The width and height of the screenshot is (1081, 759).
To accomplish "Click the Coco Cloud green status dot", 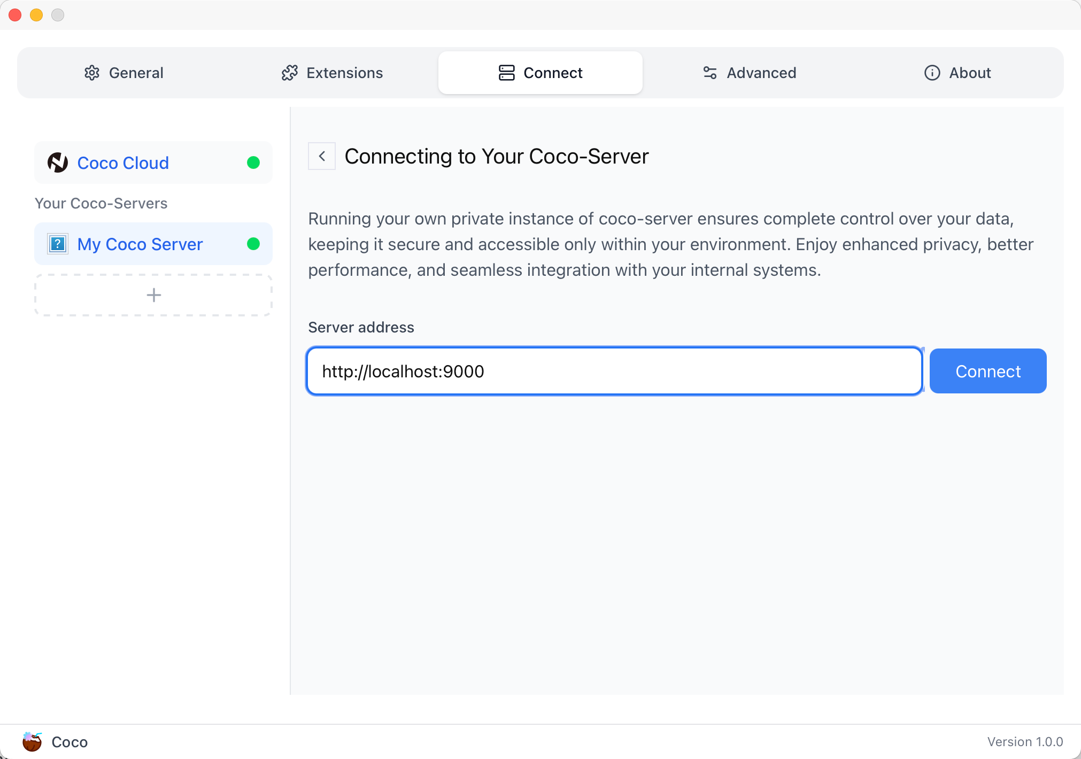I will [253, 162].
